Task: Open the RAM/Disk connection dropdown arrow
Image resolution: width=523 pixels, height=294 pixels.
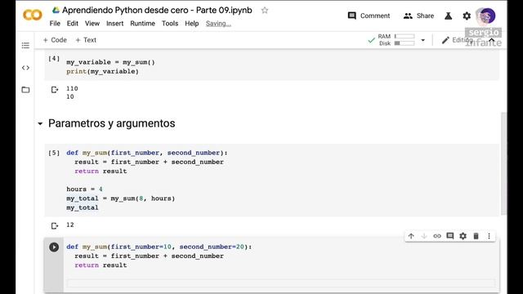Action: pos(423,40)
